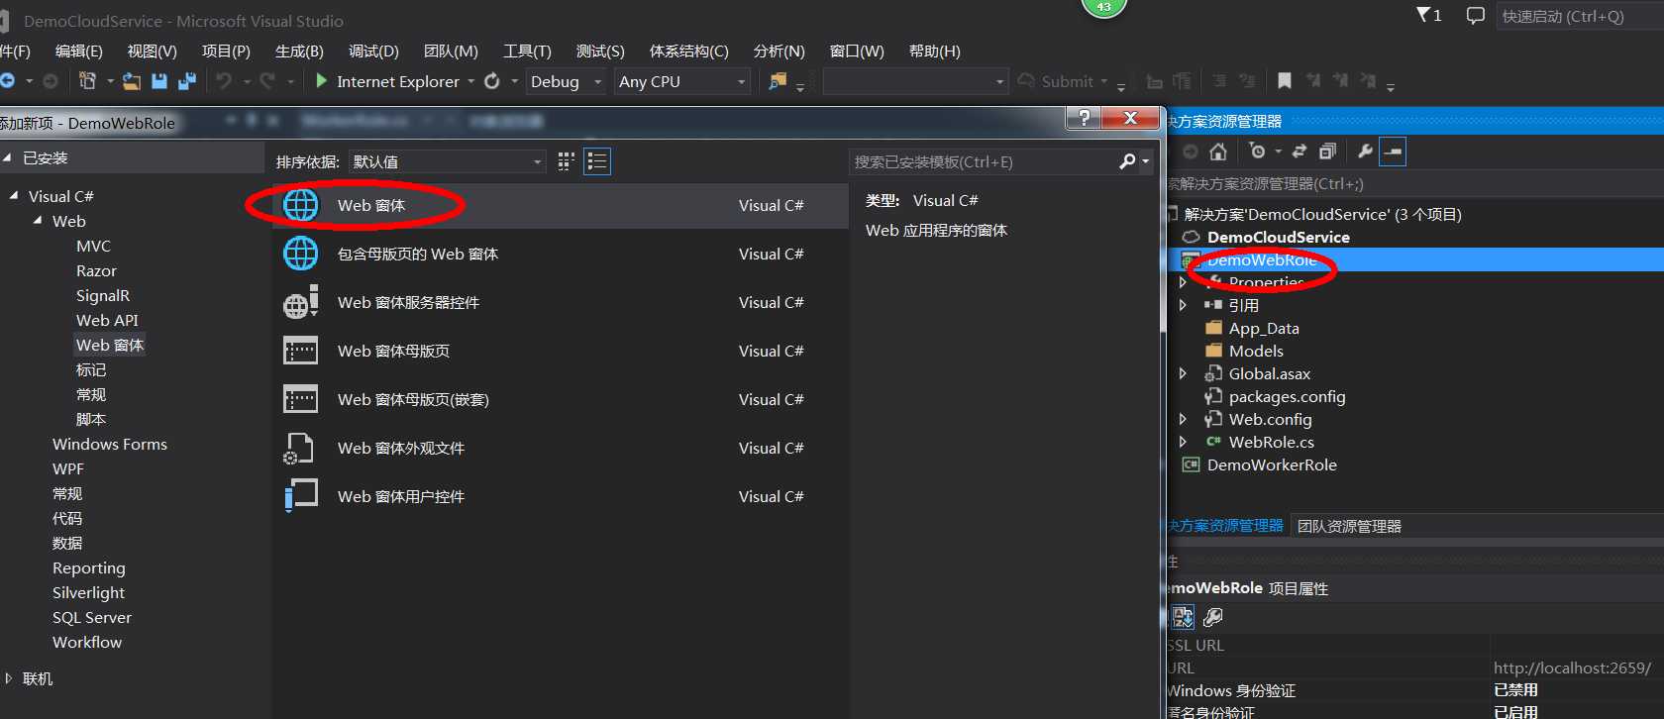Image resolution: width=1664 pixels, height=719 pixels.
Task: Click the Solution Explorer Home icon
Action: pyautogui.click(x=1218, y=152)
